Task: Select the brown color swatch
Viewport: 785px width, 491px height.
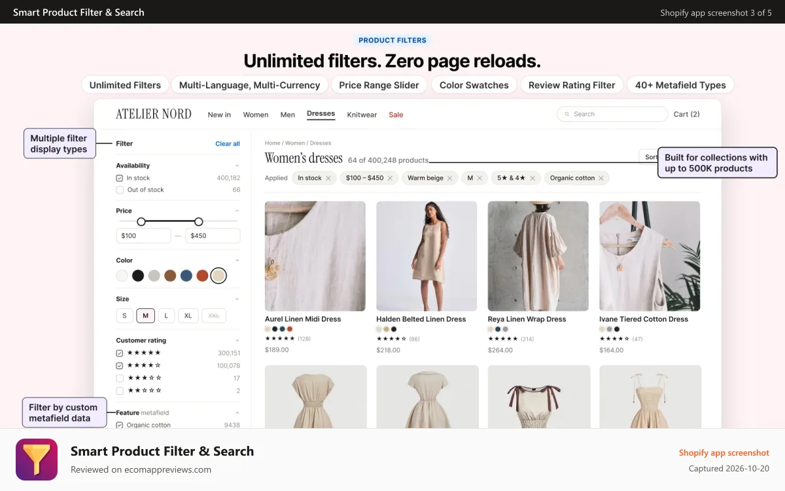Action: click(x=170, y=276)
